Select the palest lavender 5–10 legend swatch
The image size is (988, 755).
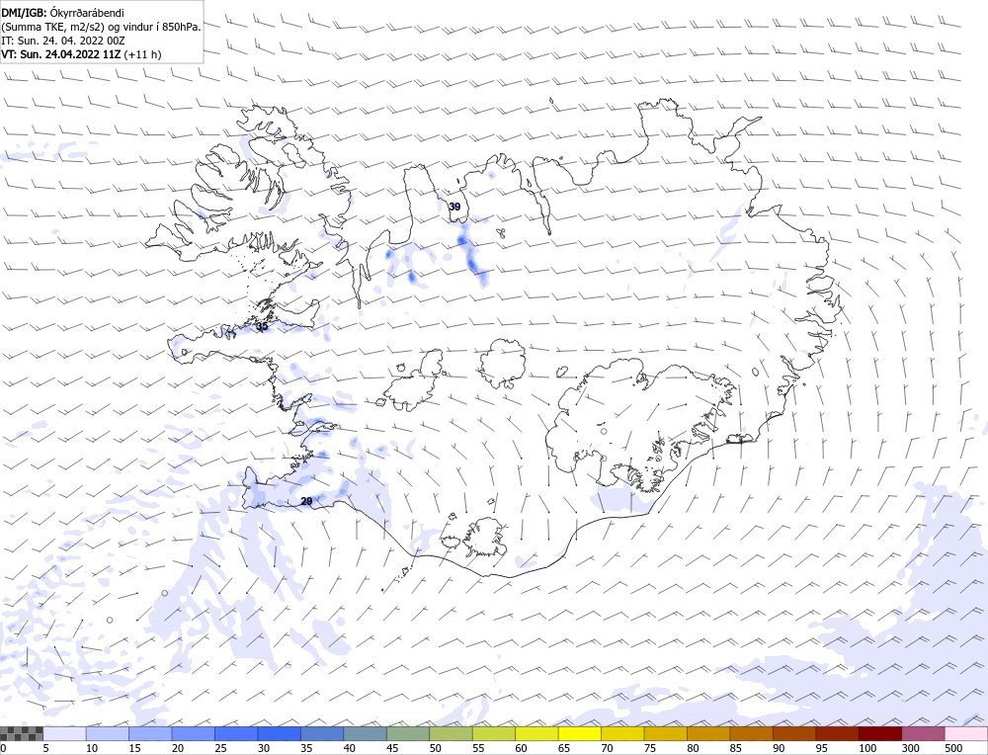[x=64, y=733]
